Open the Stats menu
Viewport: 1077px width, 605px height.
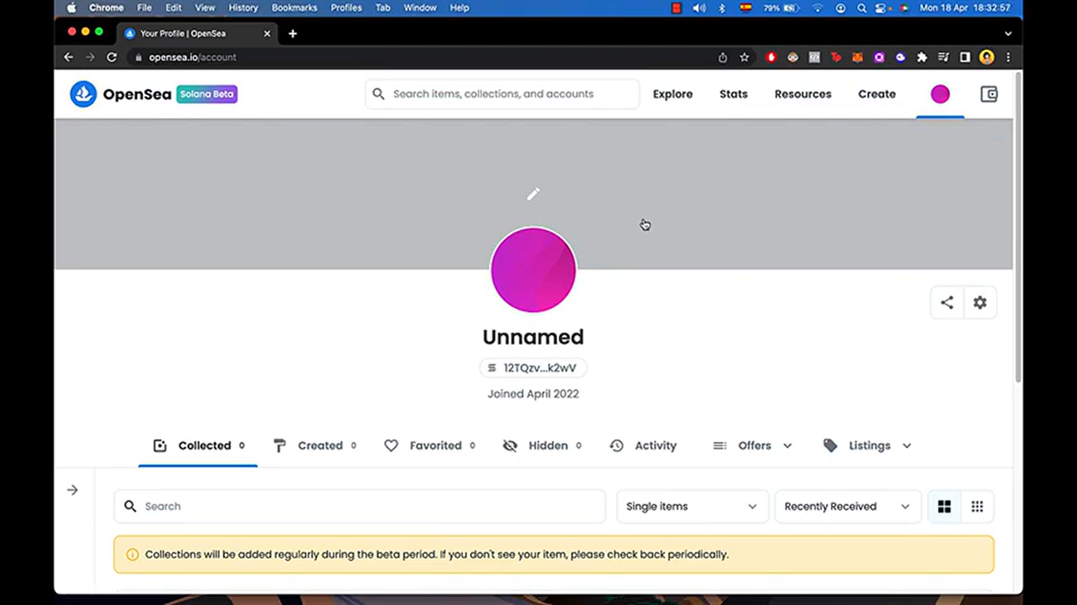[x=734, y=94]
